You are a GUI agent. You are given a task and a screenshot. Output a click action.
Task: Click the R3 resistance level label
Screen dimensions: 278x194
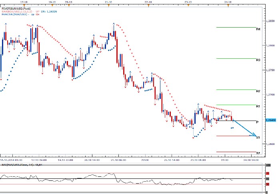tap(258, 60)
